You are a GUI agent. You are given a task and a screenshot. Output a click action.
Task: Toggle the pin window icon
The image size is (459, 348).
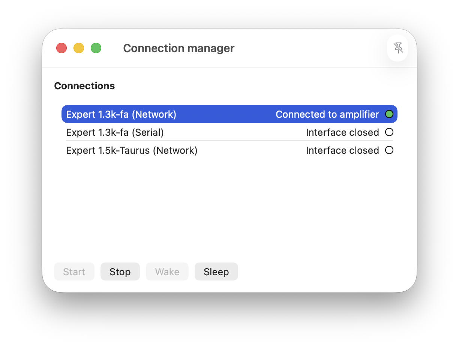(397, 48)
